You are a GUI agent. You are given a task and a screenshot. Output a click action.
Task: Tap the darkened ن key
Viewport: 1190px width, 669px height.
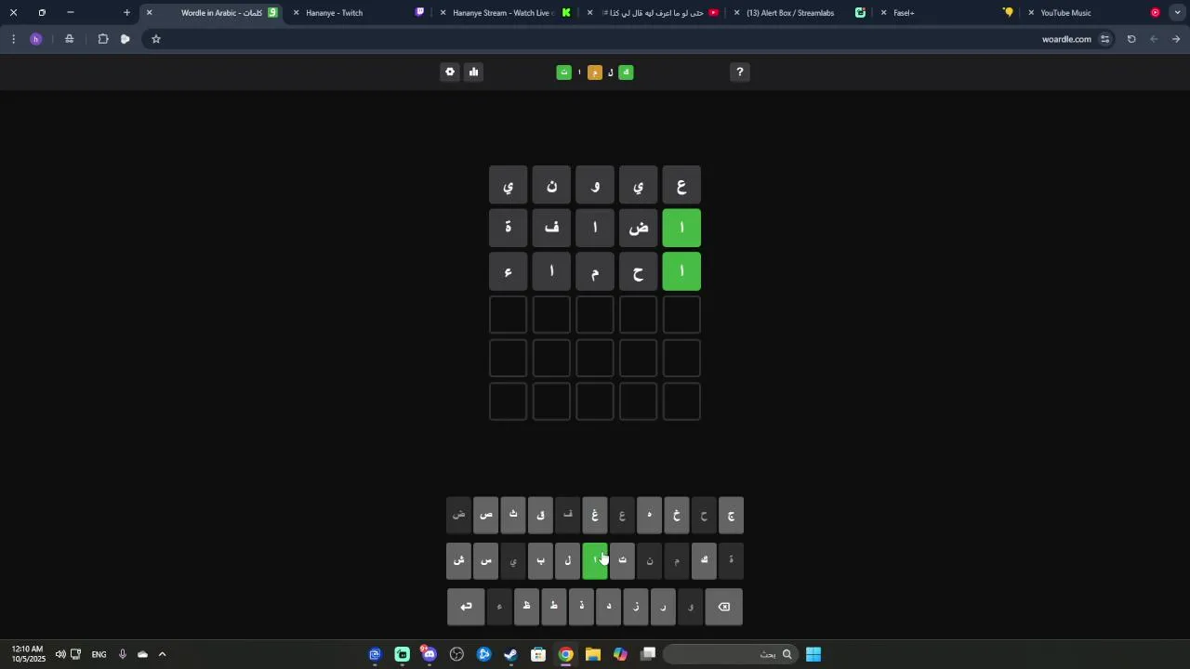coord(650,560)
